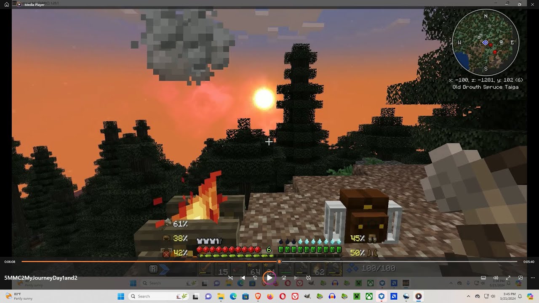Viewport: 539px width, 303px height.
Task: Click the elapsed time 0:06:08 label
Action: click(10, 262)
